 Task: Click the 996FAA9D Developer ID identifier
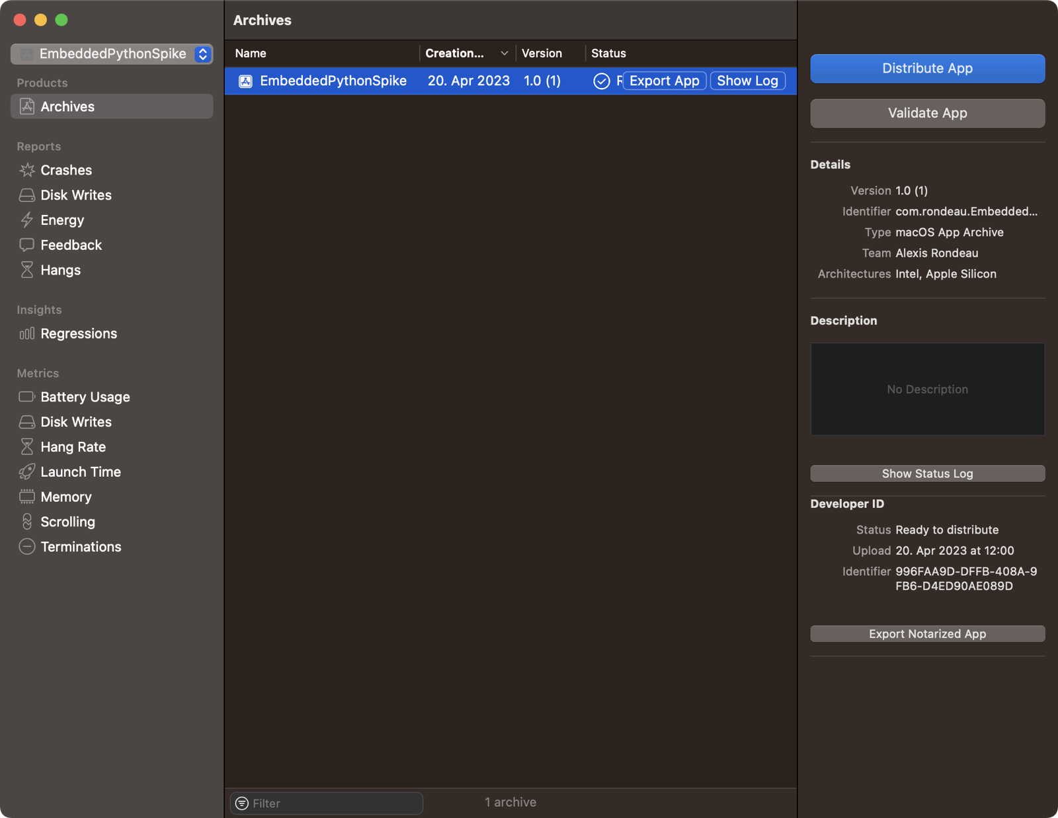[966, 579]
